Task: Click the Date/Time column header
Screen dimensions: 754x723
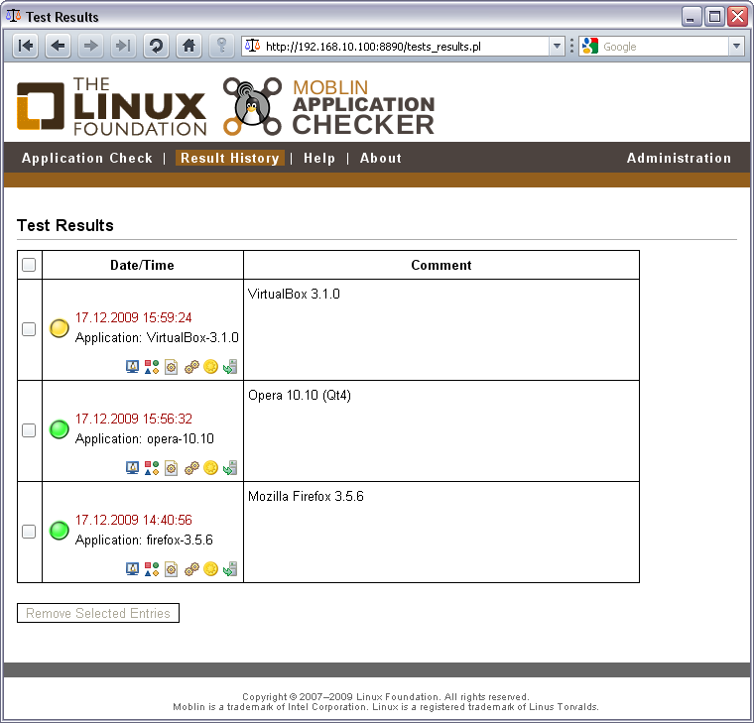Action: pyautogui.click(x=142, y=265)
